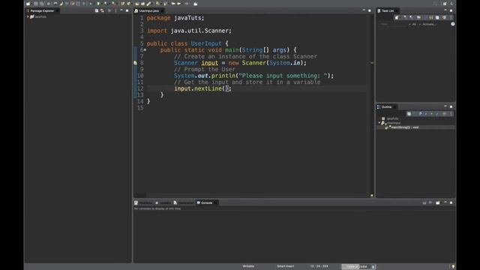Click the New Task icon in Task List
480x270 pixels.
(397, 17)
